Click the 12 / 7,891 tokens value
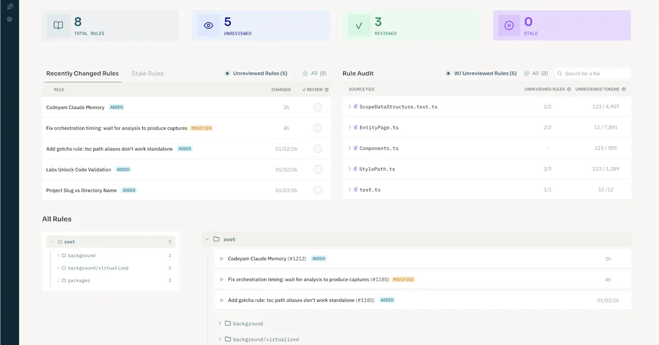 (606, 128)
